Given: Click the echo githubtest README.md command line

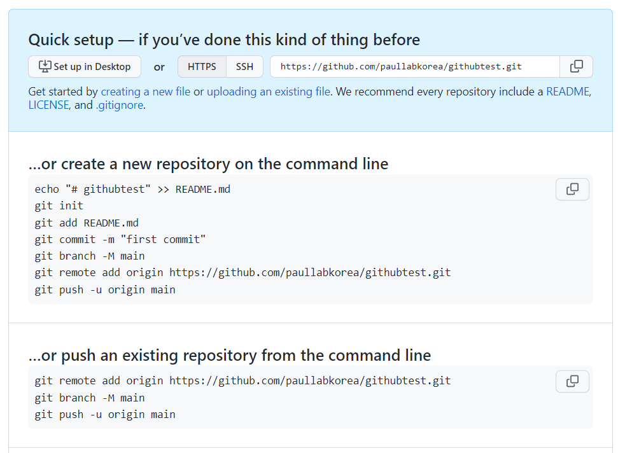Looking at the screenshot, I should tap(132, 190).
